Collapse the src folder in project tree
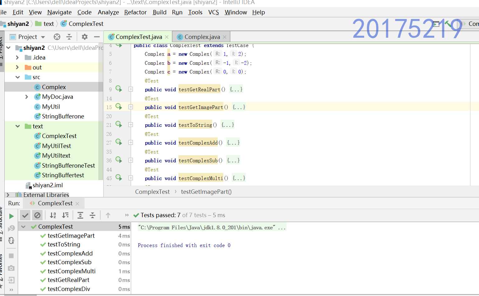This screenshot has height=296, width=479. click(17, 77)
